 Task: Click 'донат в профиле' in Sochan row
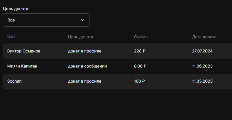point(85,81)
